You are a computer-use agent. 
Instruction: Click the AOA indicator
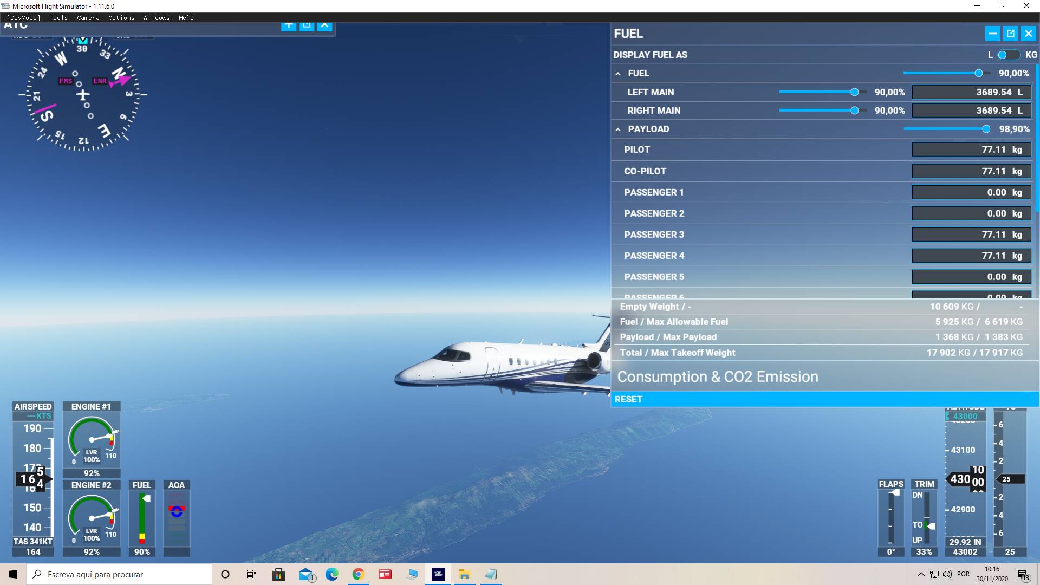(177, 518)
